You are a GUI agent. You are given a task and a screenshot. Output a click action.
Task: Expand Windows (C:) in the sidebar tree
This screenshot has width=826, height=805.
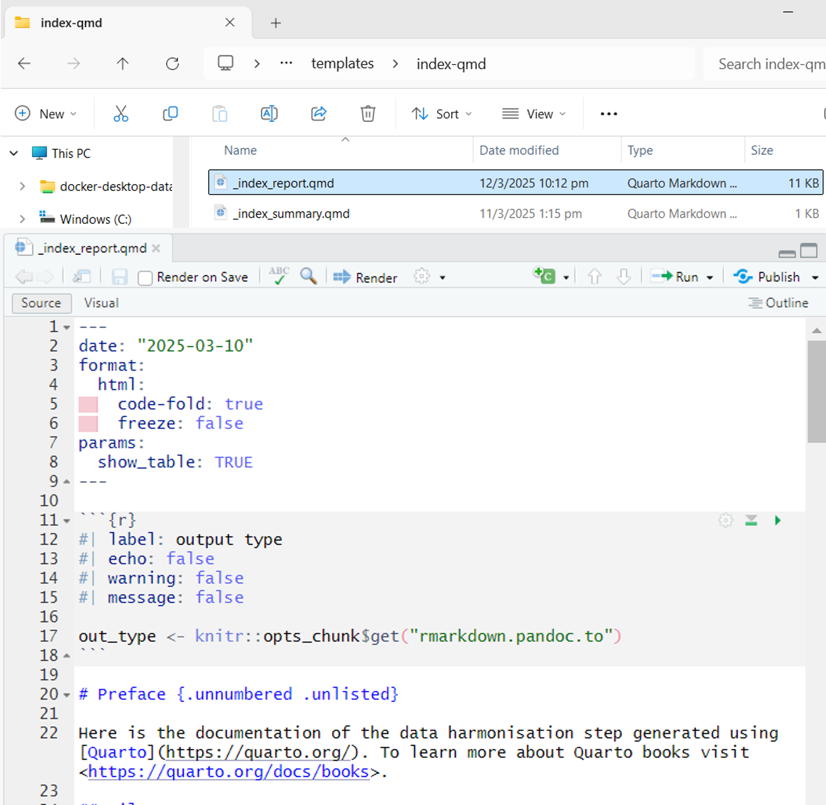[x=22, y=219]
